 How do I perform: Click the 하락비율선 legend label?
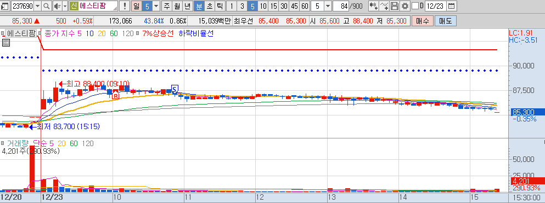(196, 33)
